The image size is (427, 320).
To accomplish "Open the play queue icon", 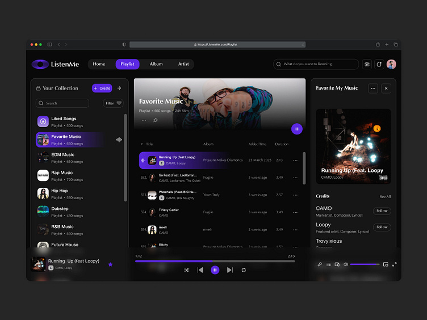I will (x=328, y=264).
